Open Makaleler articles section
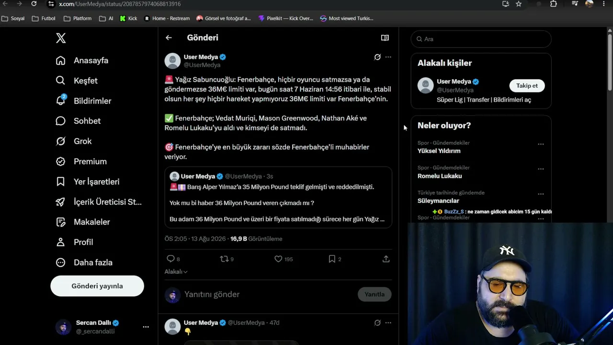 [83, 222]
